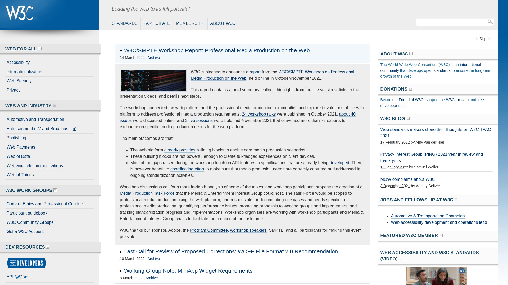Image resolution: width=508 pixels, height=285 pixels.
Task: Open 'MOW complaints about W3C' blog post
Action: tap(407, 179)
